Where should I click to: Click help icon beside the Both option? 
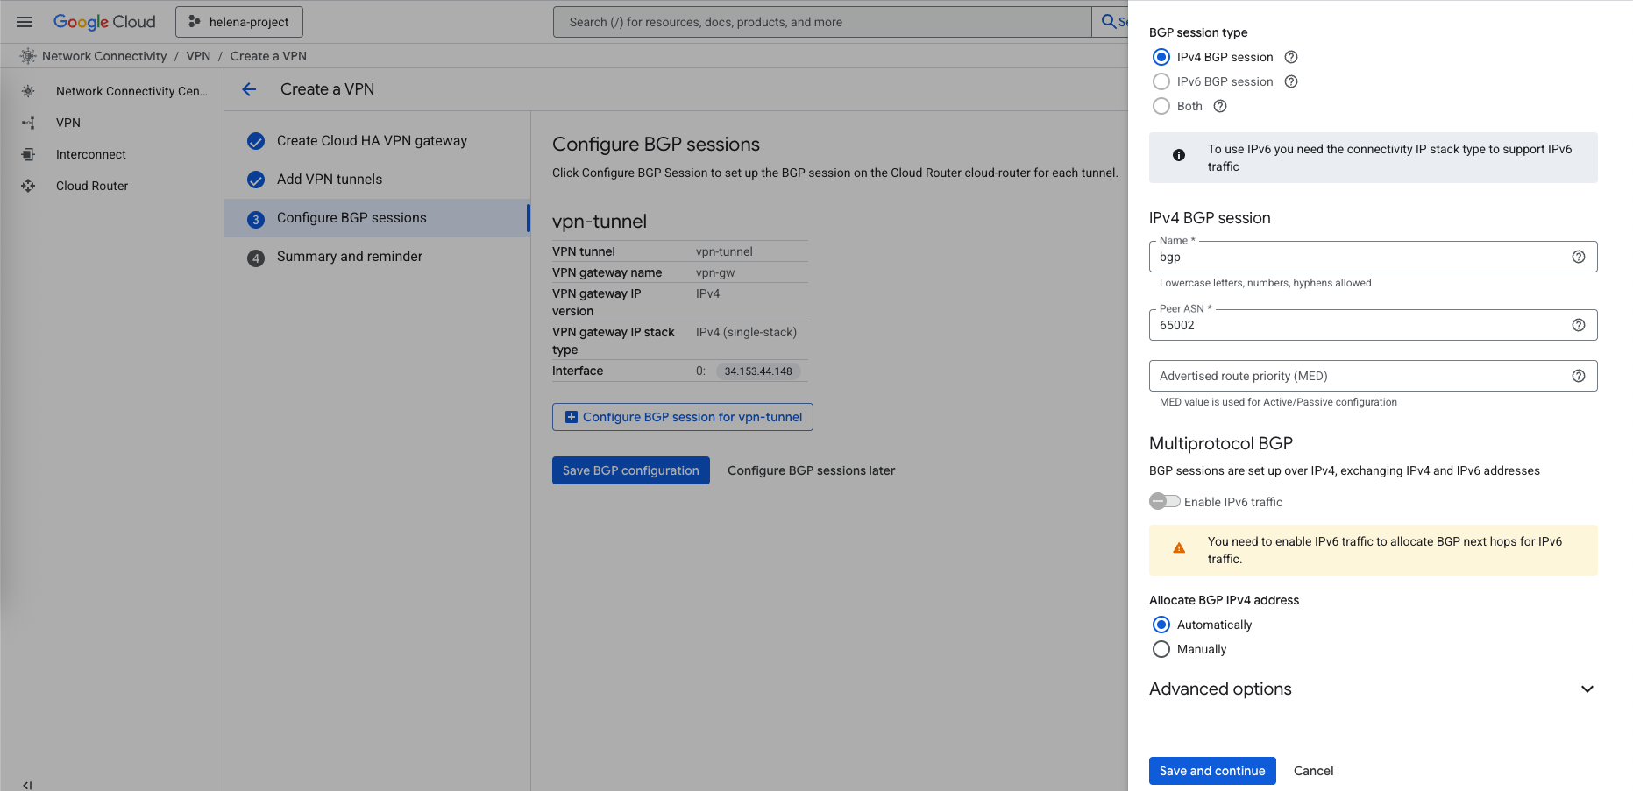click(x=1220, y=106)
